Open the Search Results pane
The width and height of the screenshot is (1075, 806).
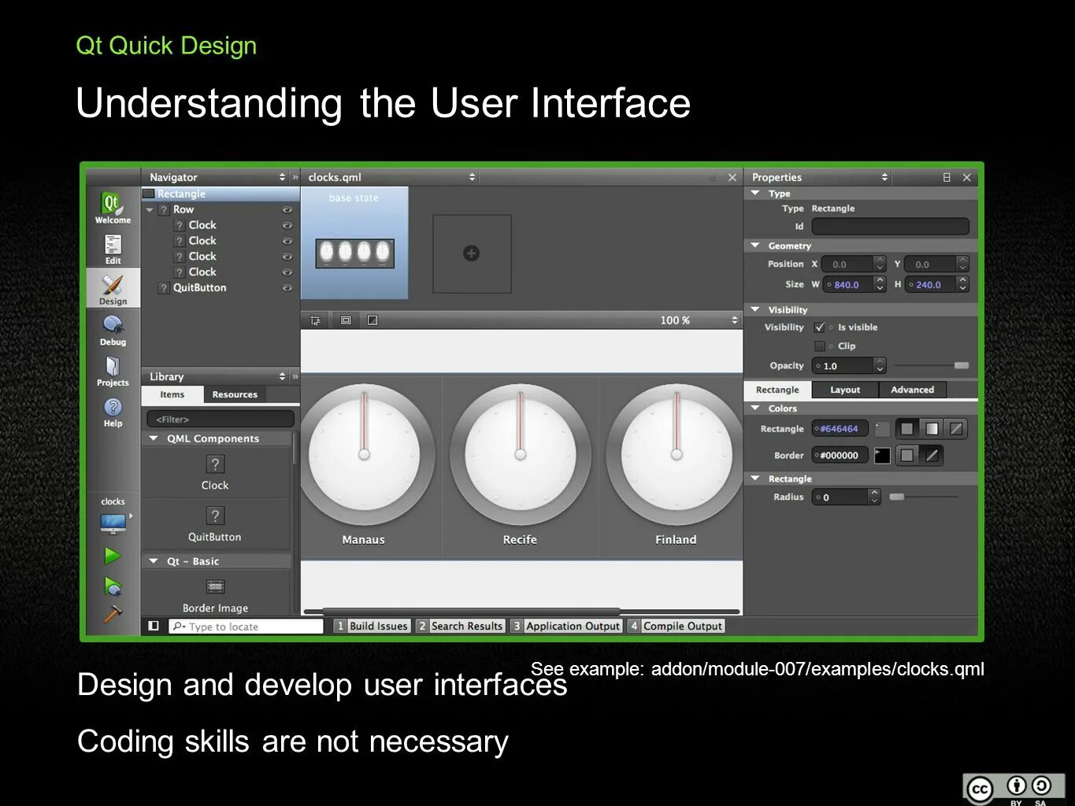point(460,626)
